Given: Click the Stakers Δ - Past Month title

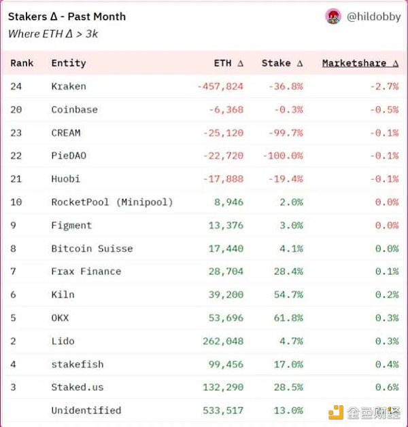Looking at the screenshot, I should point(67,16).
